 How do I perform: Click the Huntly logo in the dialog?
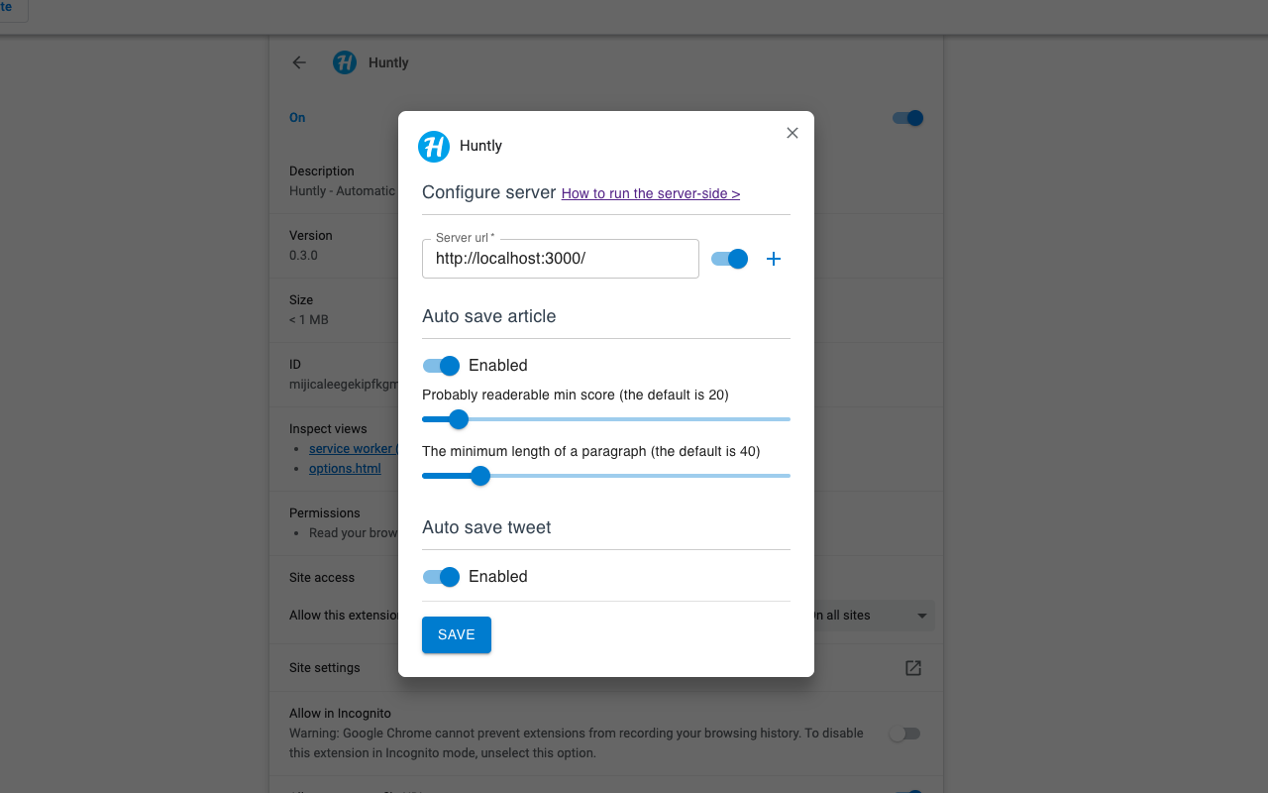click(434, 146)
